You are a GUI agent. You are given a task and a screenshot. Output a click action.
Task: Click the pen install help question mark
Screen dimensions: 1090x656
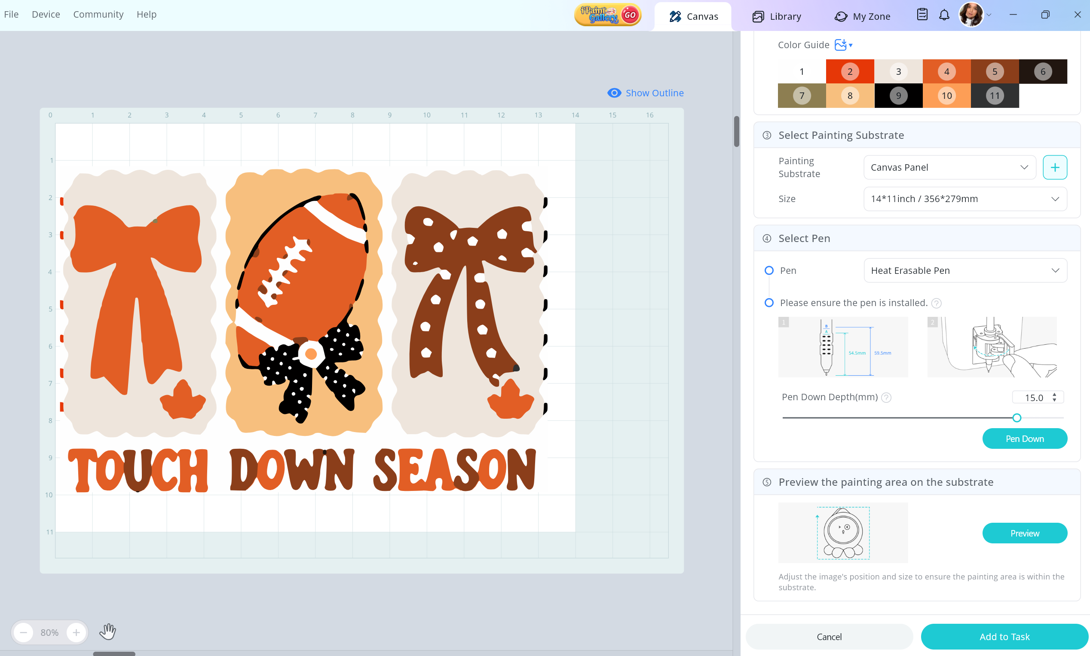click(936, 303)
